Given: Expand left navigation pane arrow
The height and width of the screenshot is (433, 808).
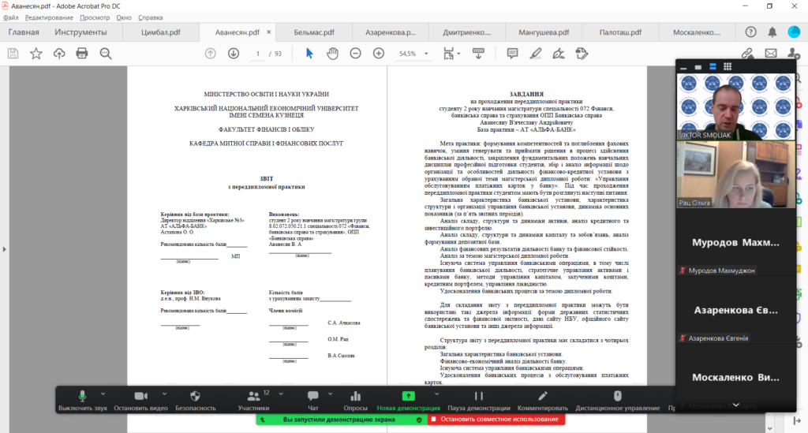Looking at the screenshot, I should point(4,249).
